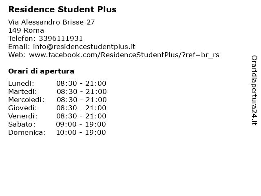The image size is (261, 196).
Task: Click Sabato hours 09:00 - 19:00
Action: coord(81,124)
